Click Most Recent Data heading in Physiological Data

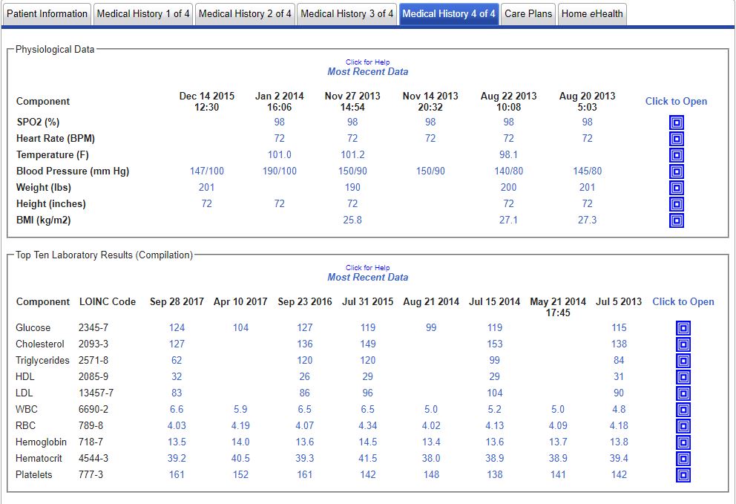coord(367,72)
